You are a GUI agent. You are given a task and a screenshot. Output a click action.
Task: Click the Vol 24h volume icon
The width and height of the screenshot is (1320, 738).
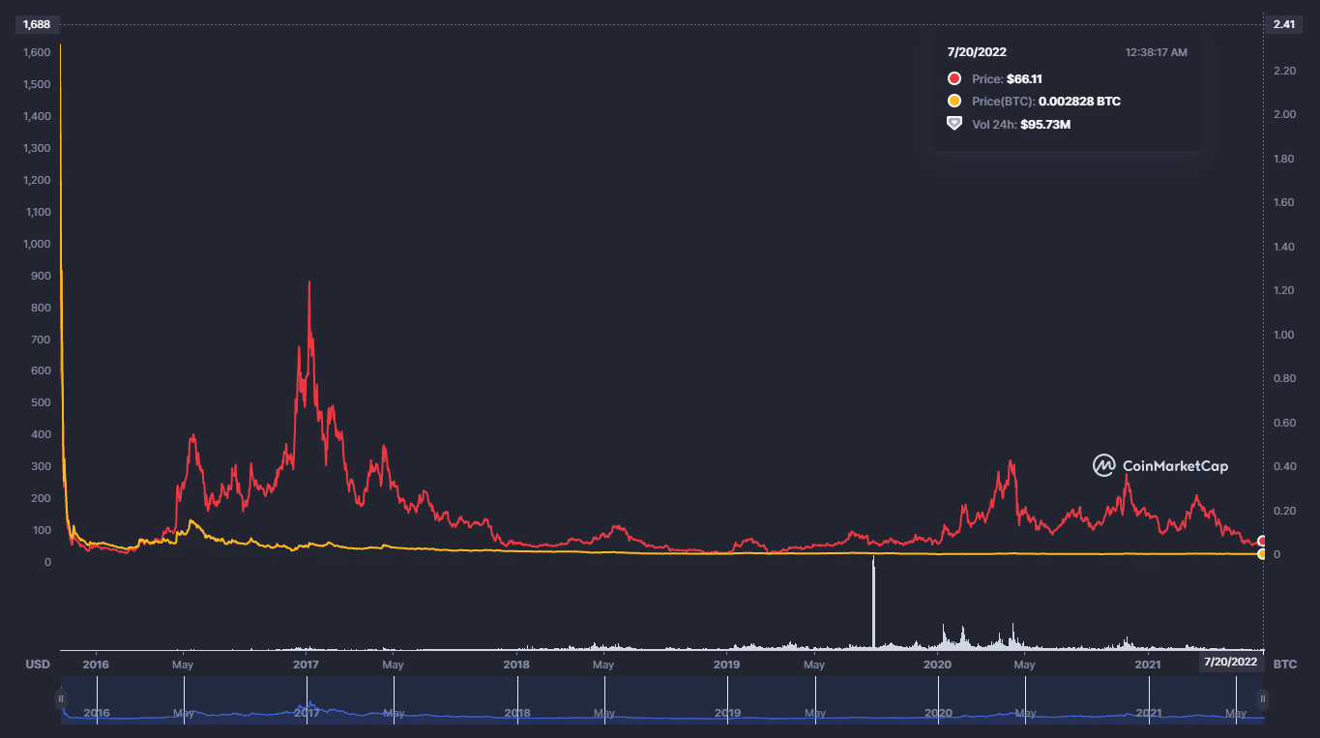[x=954, y=124]
